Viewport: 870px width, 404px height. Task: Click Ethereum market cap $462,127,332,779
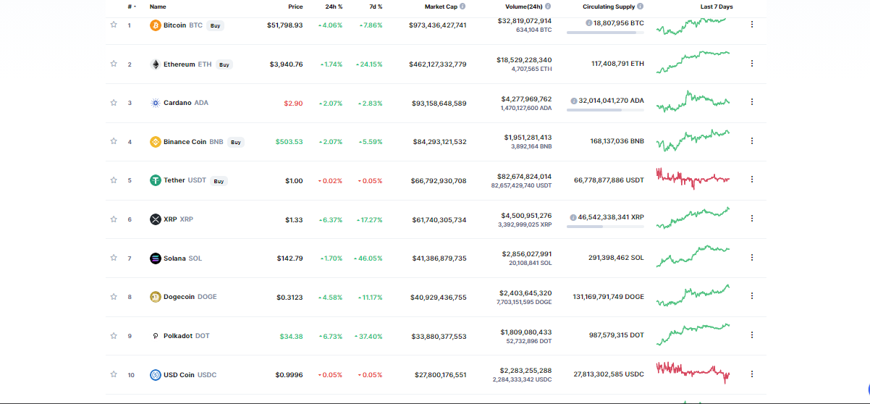point(437,64)
